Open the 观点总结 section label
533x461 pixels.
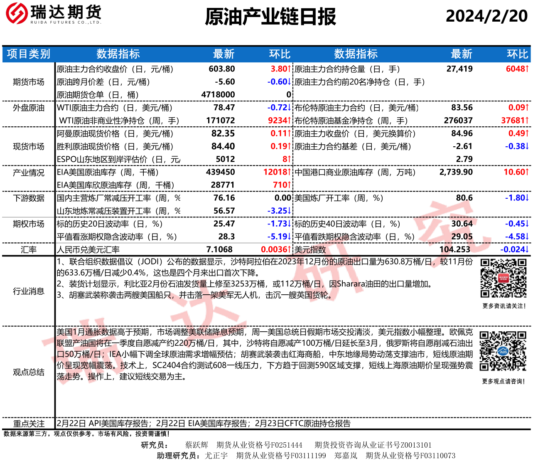click(28, 372)
